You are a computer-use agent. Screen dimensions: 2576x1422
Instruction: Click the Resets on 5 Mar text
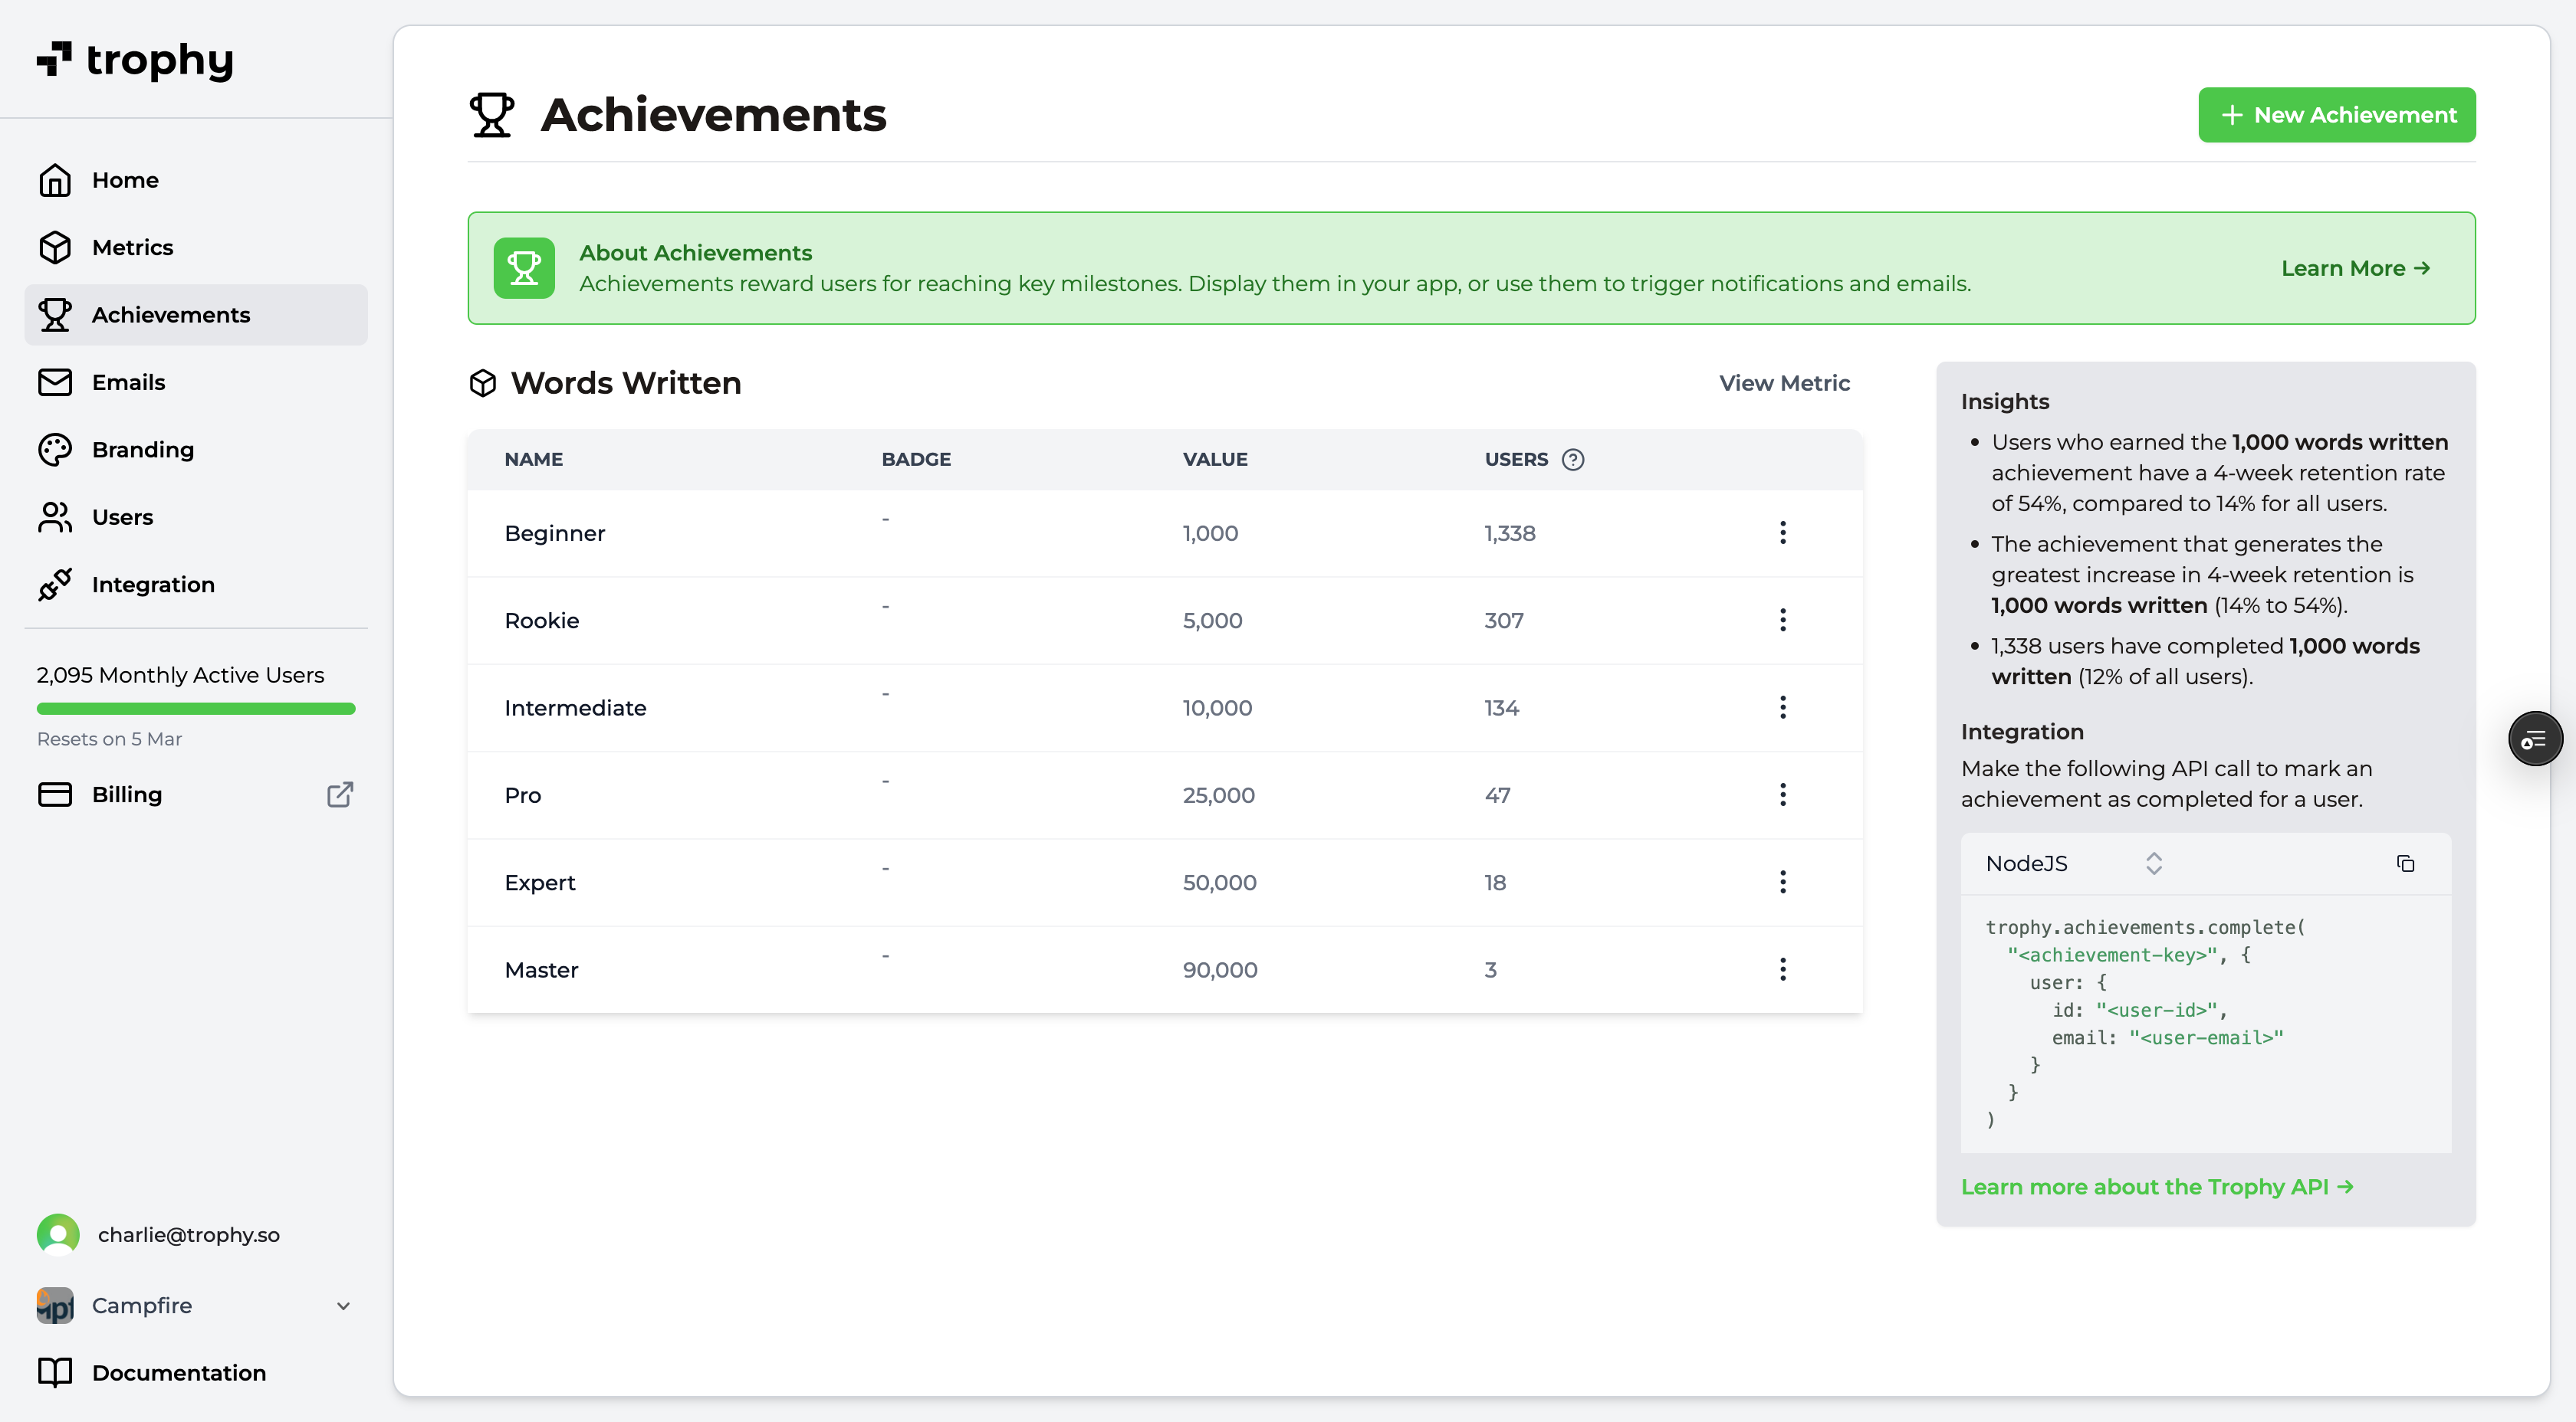point(109,739)
